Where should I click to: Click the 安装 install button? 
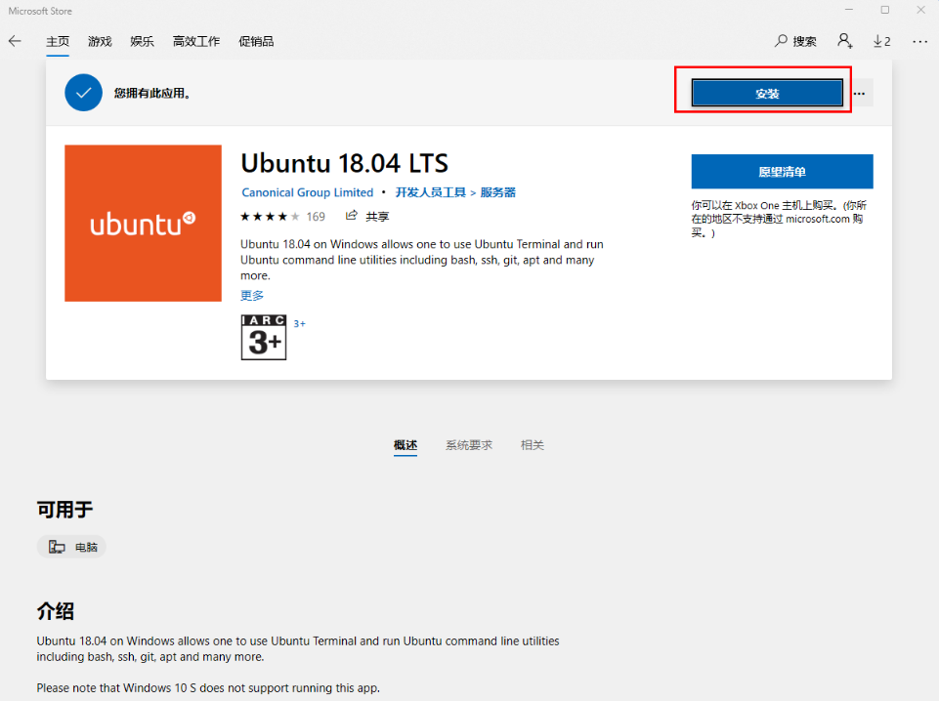767,93
